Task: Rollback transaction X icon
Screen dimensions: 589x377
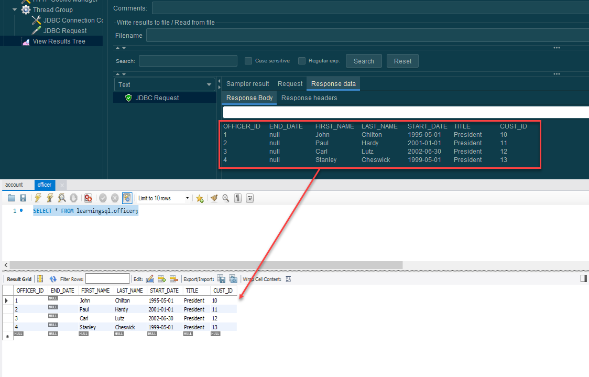Action: [x=115, y=198]
